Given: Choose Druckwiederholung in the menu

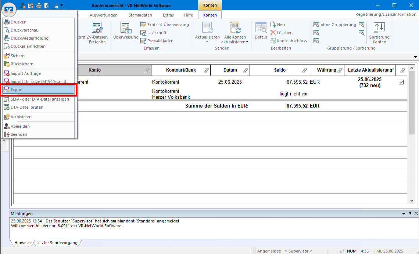Looking at the screenshot, I should click(x=39, y=38).
